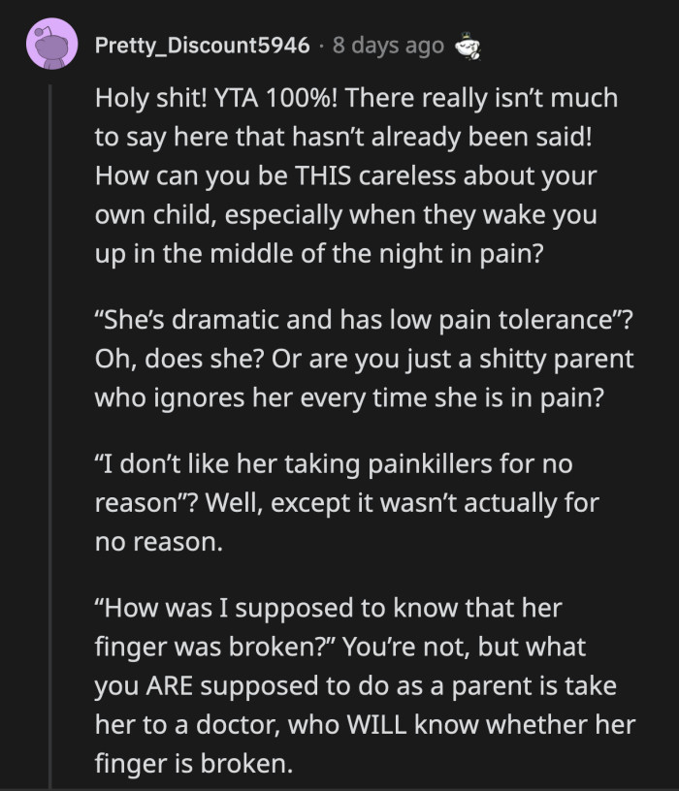The width and height of the screenshot is (679, 791).
Task: Open the commenter's profile via their avatar
Action: 53,45
